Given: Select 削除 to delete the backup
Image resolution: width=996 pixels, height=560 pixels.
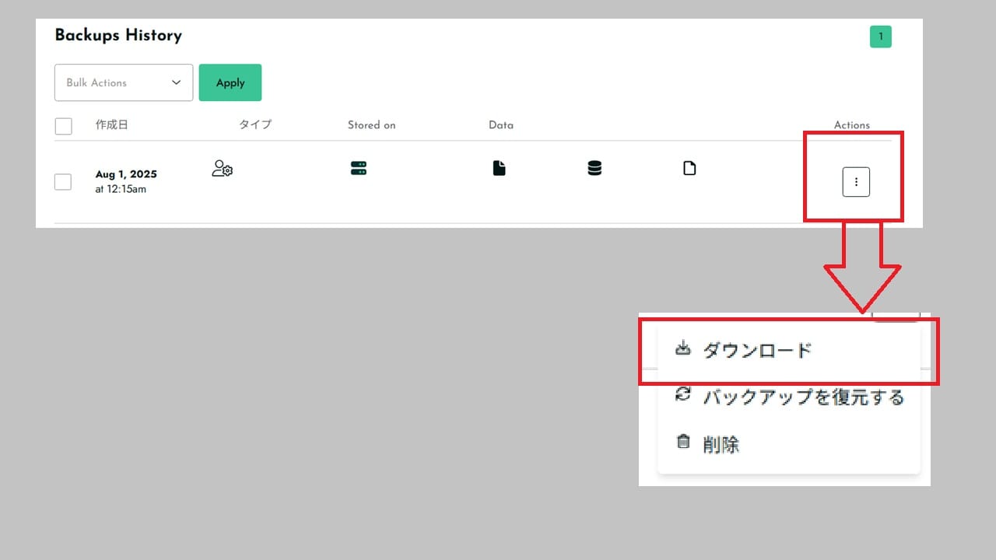Looking at the screenshot, I should [x=721, y=445].
